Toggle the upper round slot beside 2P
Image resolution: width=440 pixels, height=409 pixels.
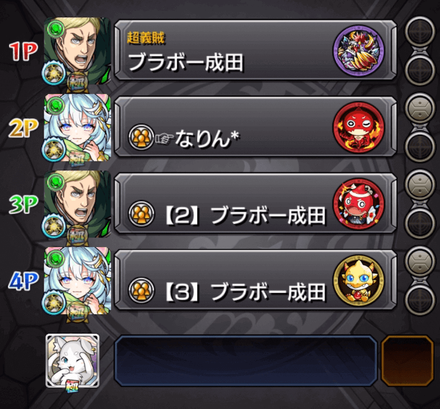coord(420,108)
